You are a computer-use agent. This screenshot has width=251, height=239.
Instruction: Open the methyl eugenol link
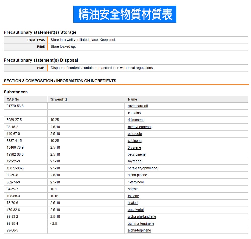(139, 127)
